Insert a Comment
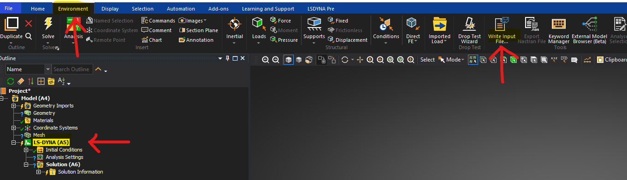 coord(157,30)
